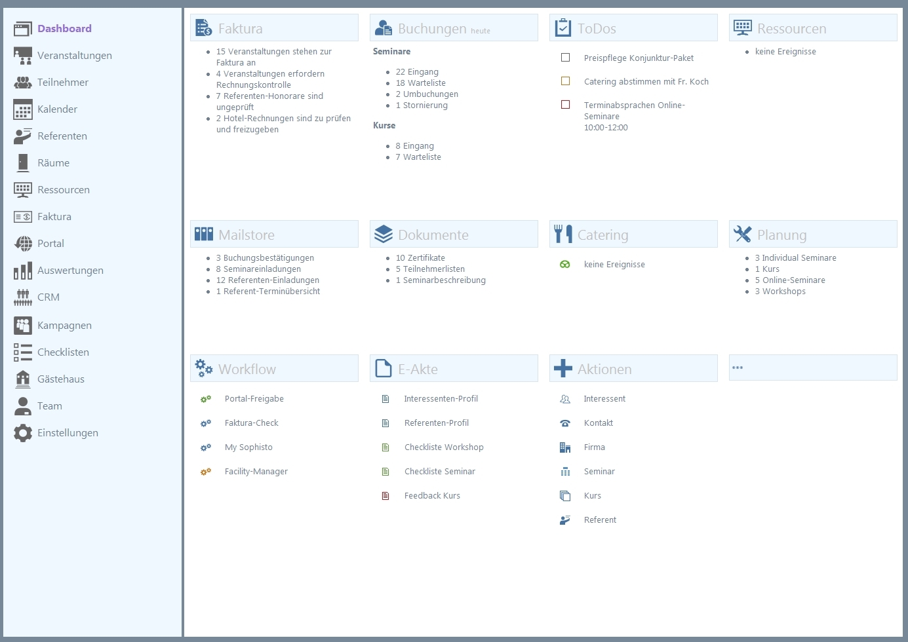The image size is (908, 642).
Task: Select Auswertungen in the sidebar menu
Action: coord(70,271)
